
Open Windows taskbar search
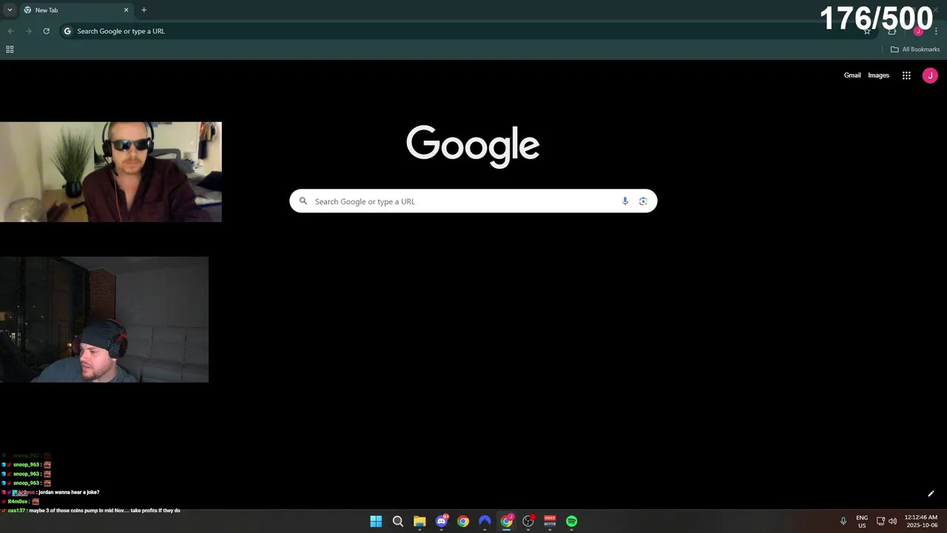point(397,521)
